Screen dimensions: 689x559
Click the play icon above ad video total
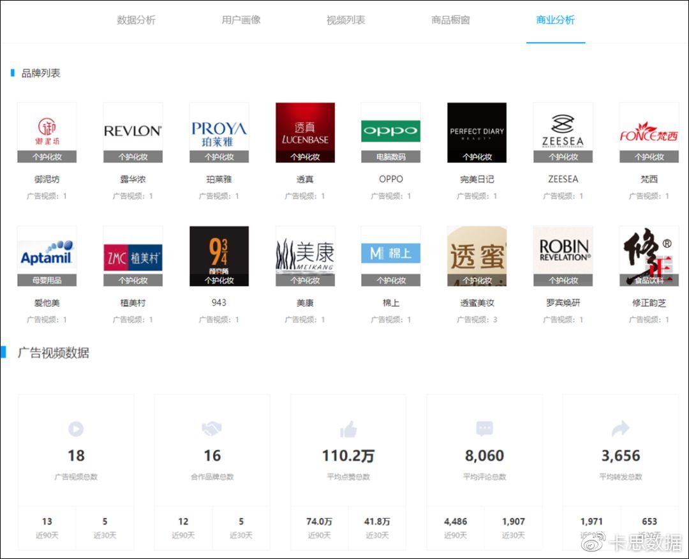76,429
